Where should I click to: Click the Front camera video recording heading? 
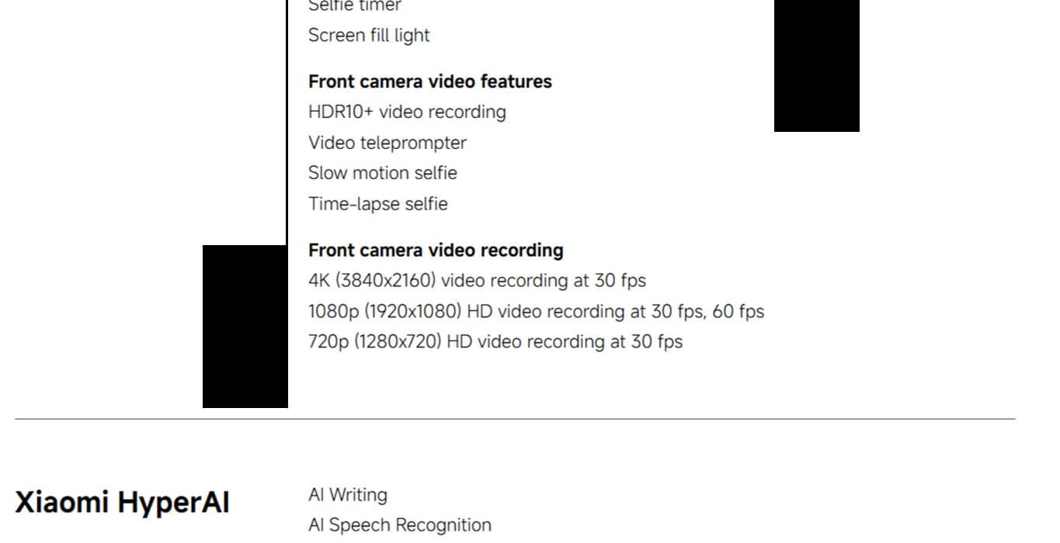click(436, 251)
